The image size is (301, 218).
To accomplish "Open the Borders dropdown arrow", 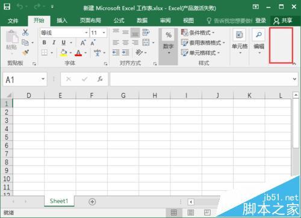I will click(52, 53).
